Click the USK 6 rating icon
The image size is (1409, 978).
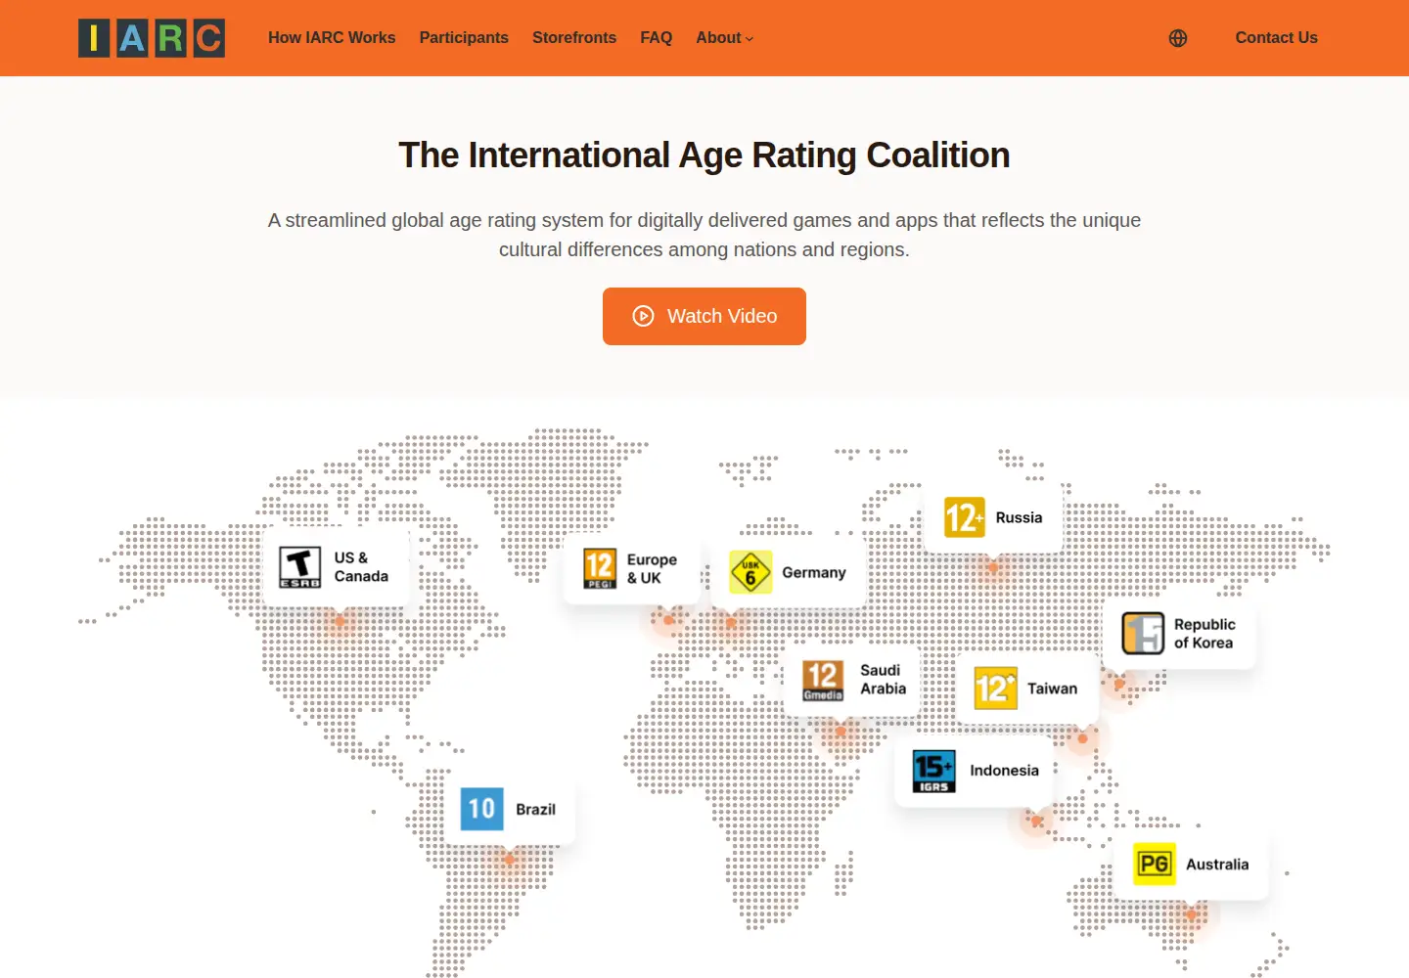[750, 573]
